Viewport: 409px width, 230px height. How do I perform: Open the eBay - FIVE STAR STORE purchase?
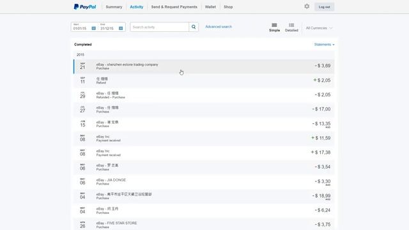click(204, 224)
